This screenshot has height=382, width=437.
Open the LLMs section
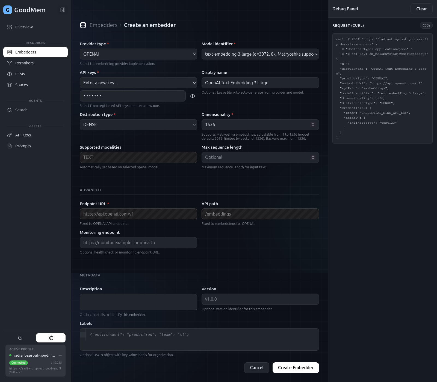tap(20, 74)
